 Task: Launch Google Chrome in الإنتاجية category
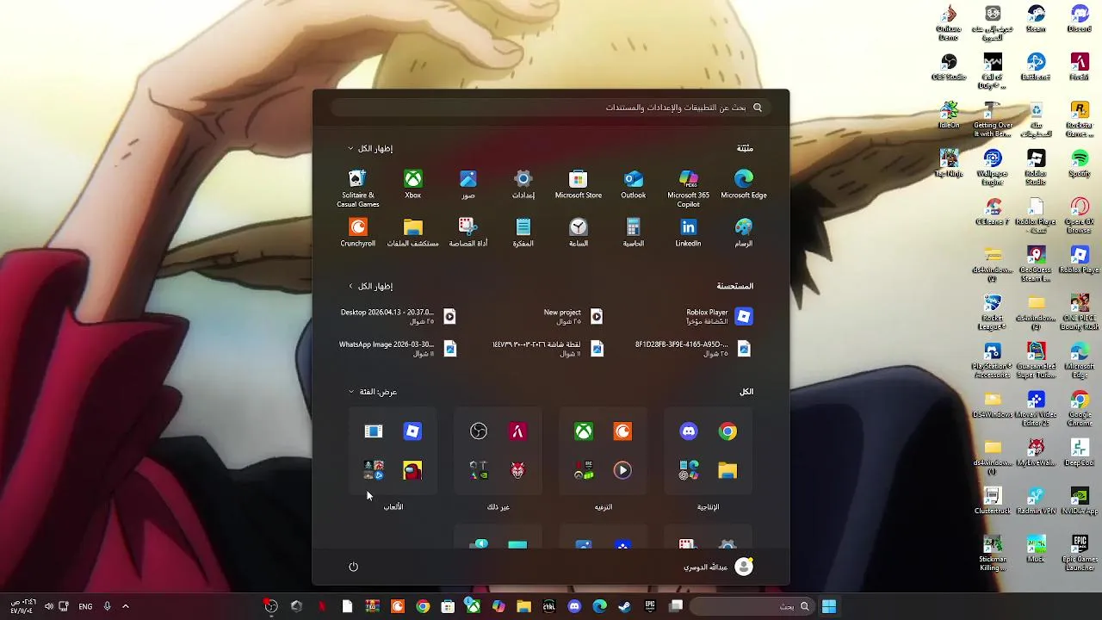pyautogui.click(x=727, y=431)
